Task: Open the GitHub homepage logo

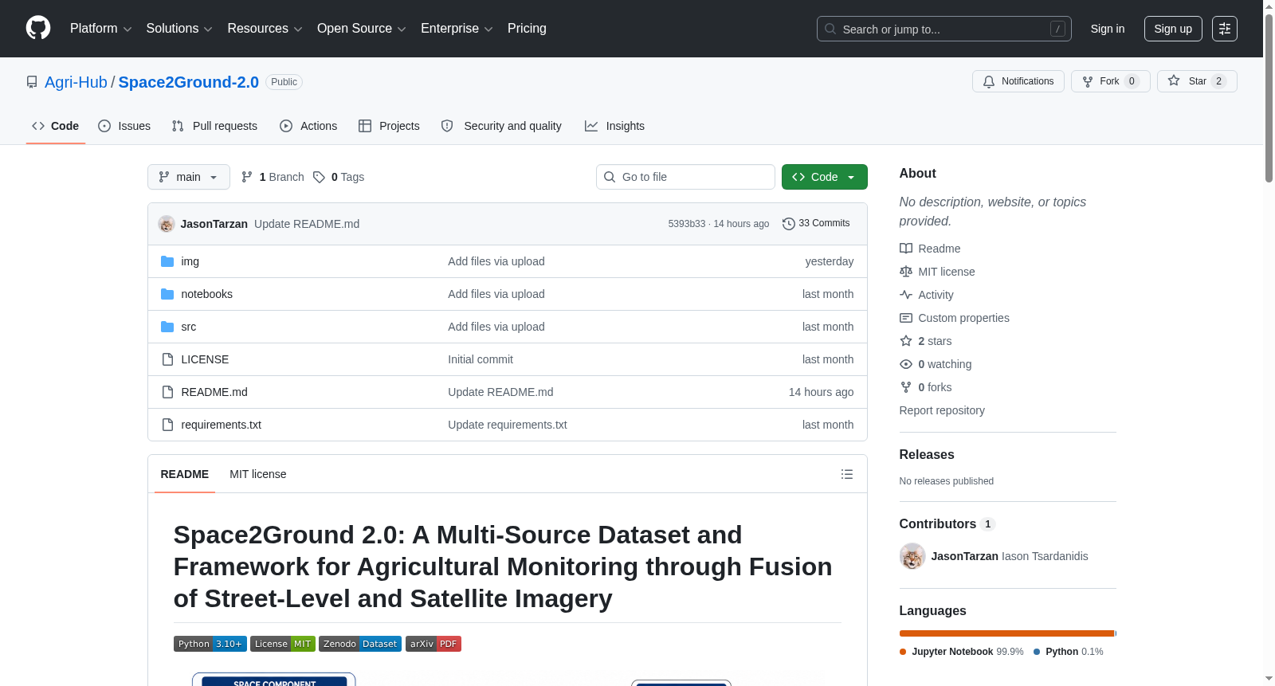Action: (x=38, y=28)
